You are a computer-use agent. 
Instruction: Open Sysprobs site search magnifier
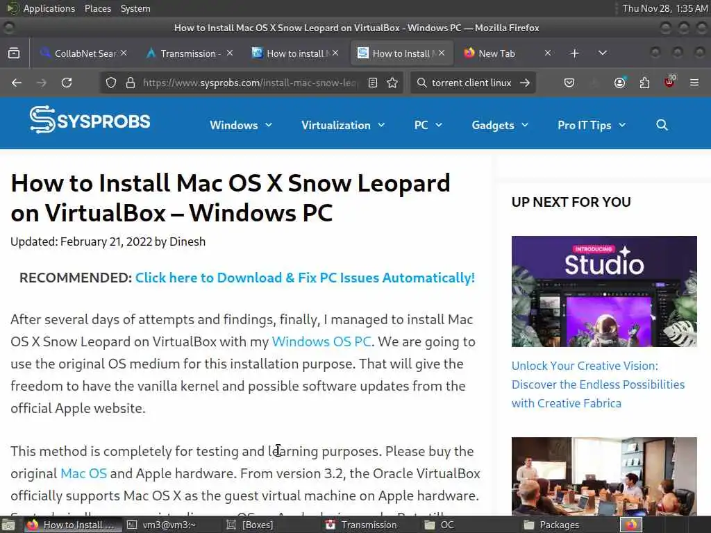662,125
